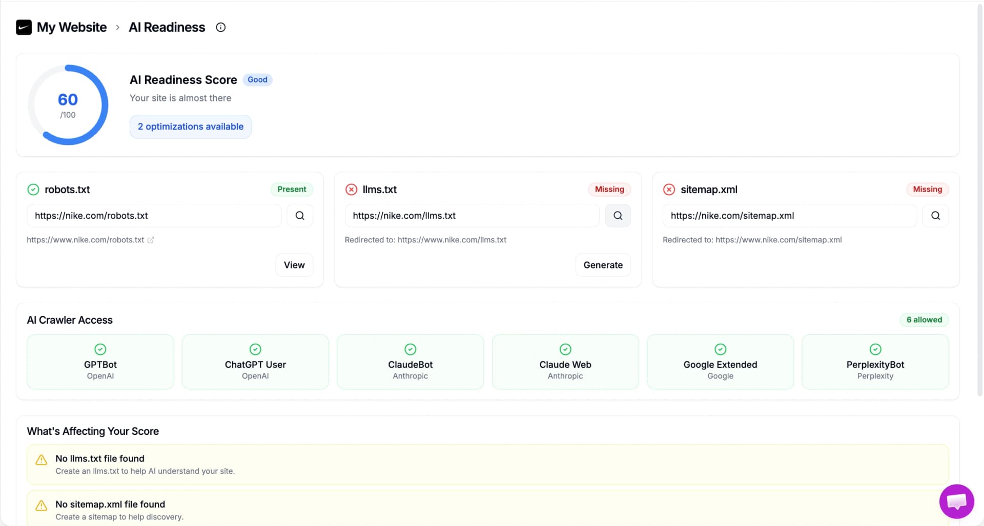Search the robots.txt URL with magnifier
Image resolution: width=984 pixels, height=526 pixels.
(300, 216)
